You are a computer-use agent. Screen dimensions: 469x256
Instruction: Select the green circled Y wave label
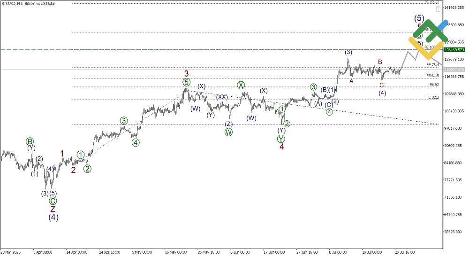click(x=281, y=139)
